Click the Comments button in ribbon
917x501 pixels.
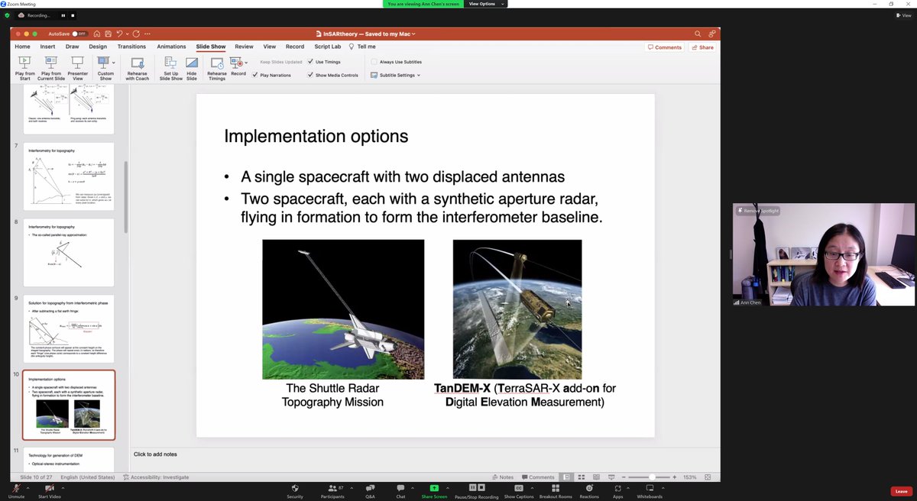tap(665, 47)
